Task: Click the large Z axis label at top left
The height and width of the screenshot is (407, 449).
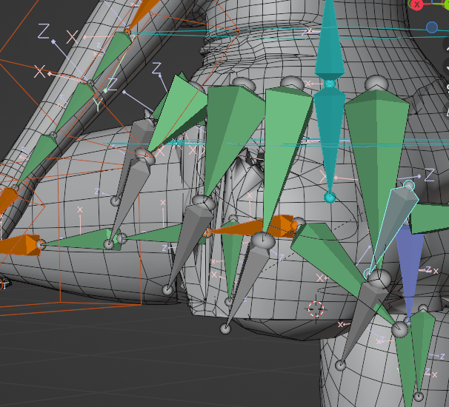Action: pyautogui.click(x=44, y=31)
